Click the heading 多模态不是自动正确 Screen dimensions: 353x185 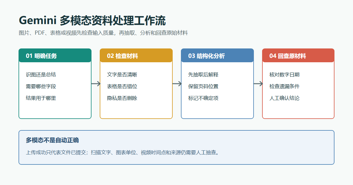pos(52,140)
